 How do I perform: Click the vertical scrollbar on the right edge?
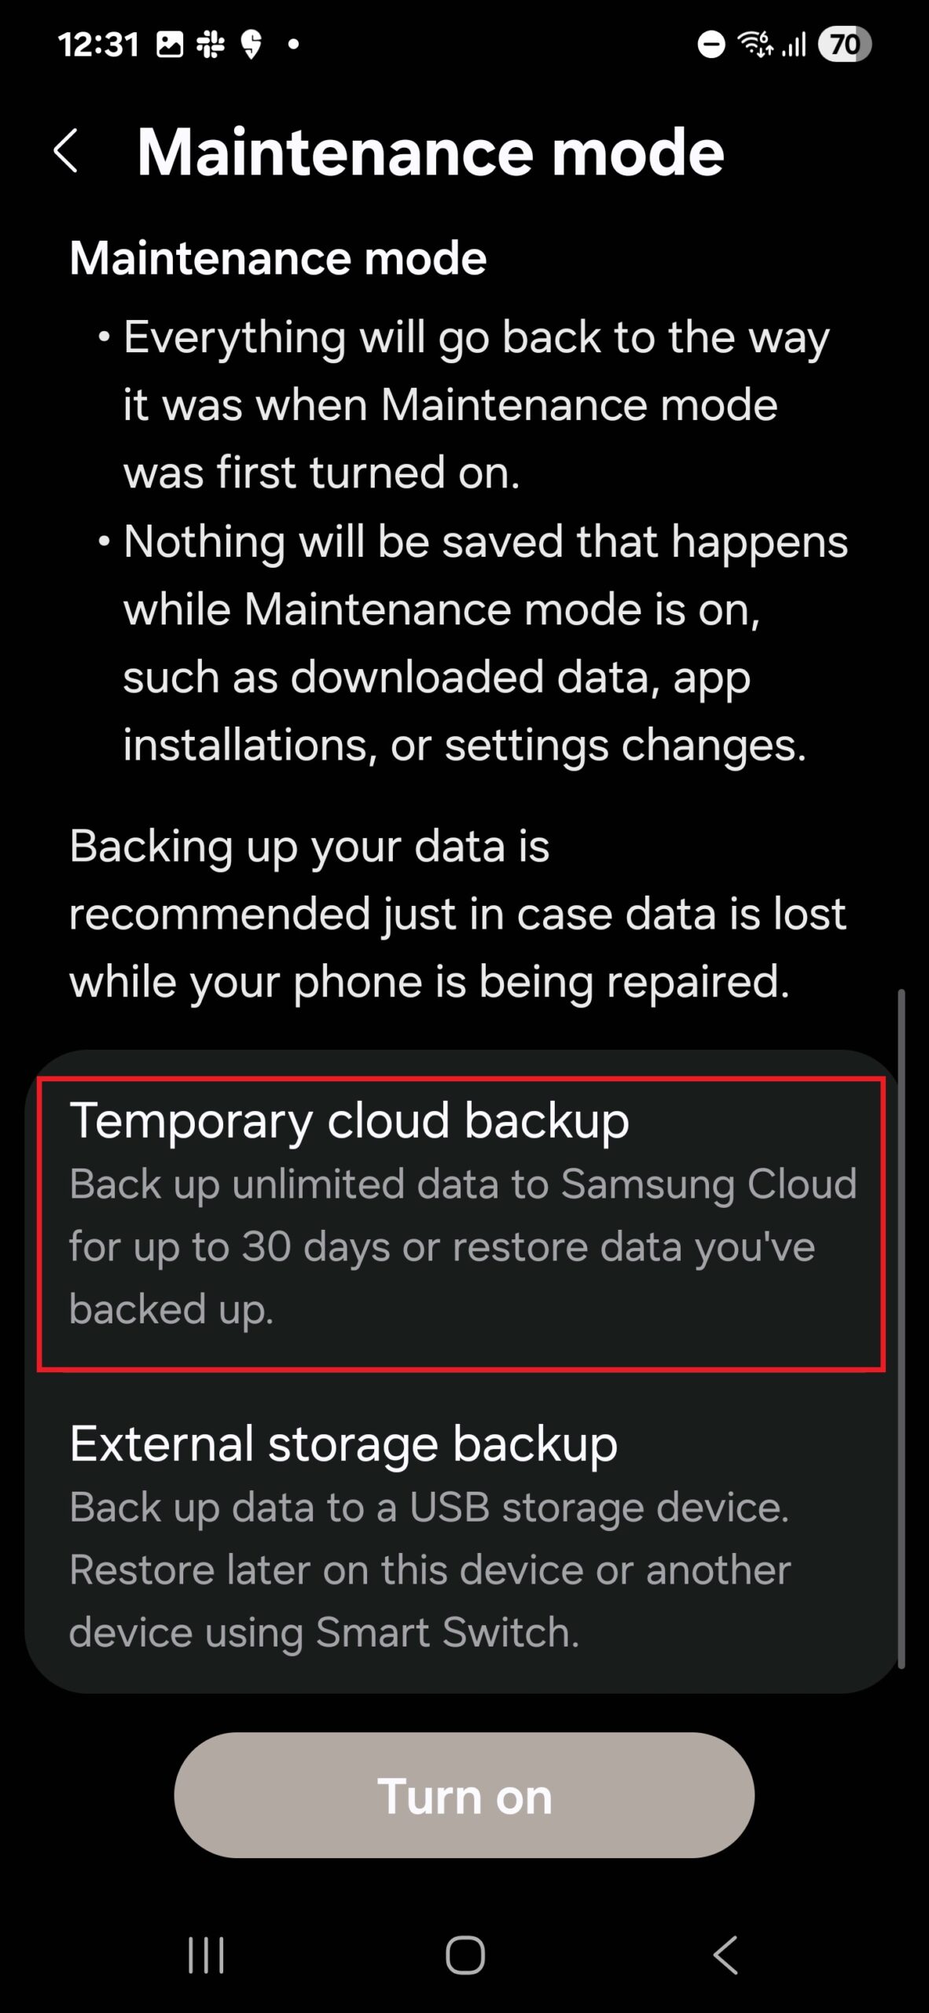[x=901, y=1329]
